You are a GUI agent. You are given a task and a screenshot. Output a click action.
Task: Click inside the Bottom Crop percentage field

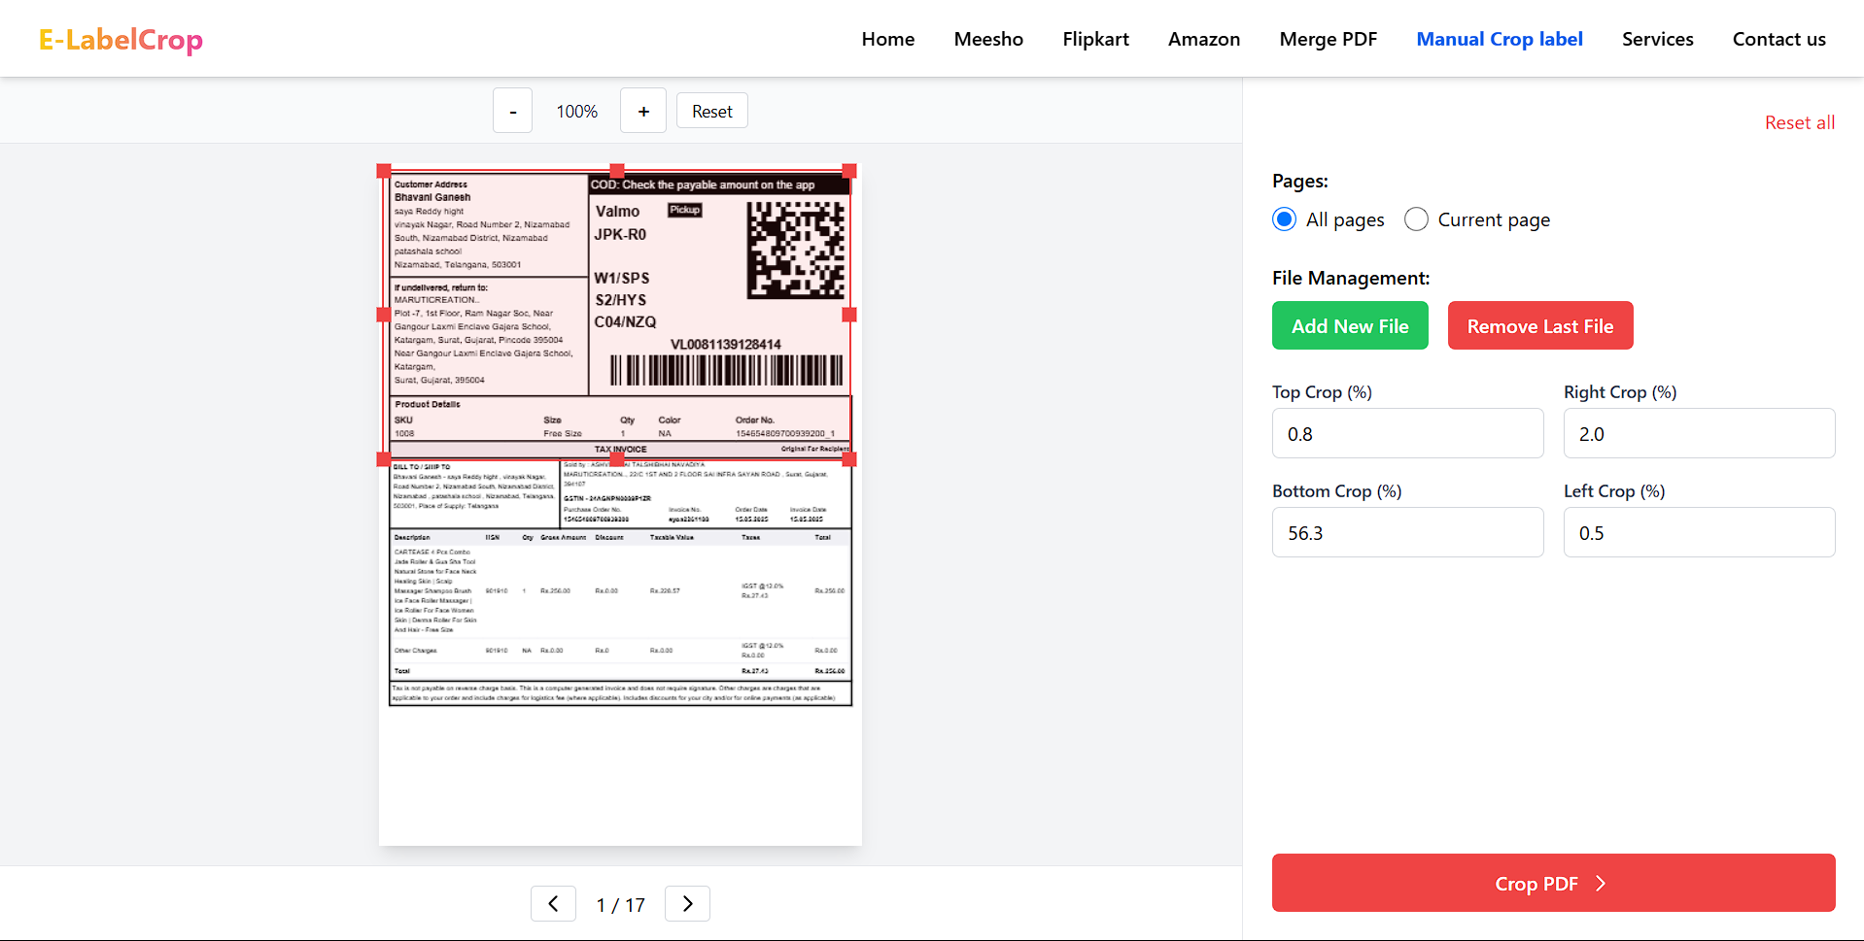click(1406, 532)
